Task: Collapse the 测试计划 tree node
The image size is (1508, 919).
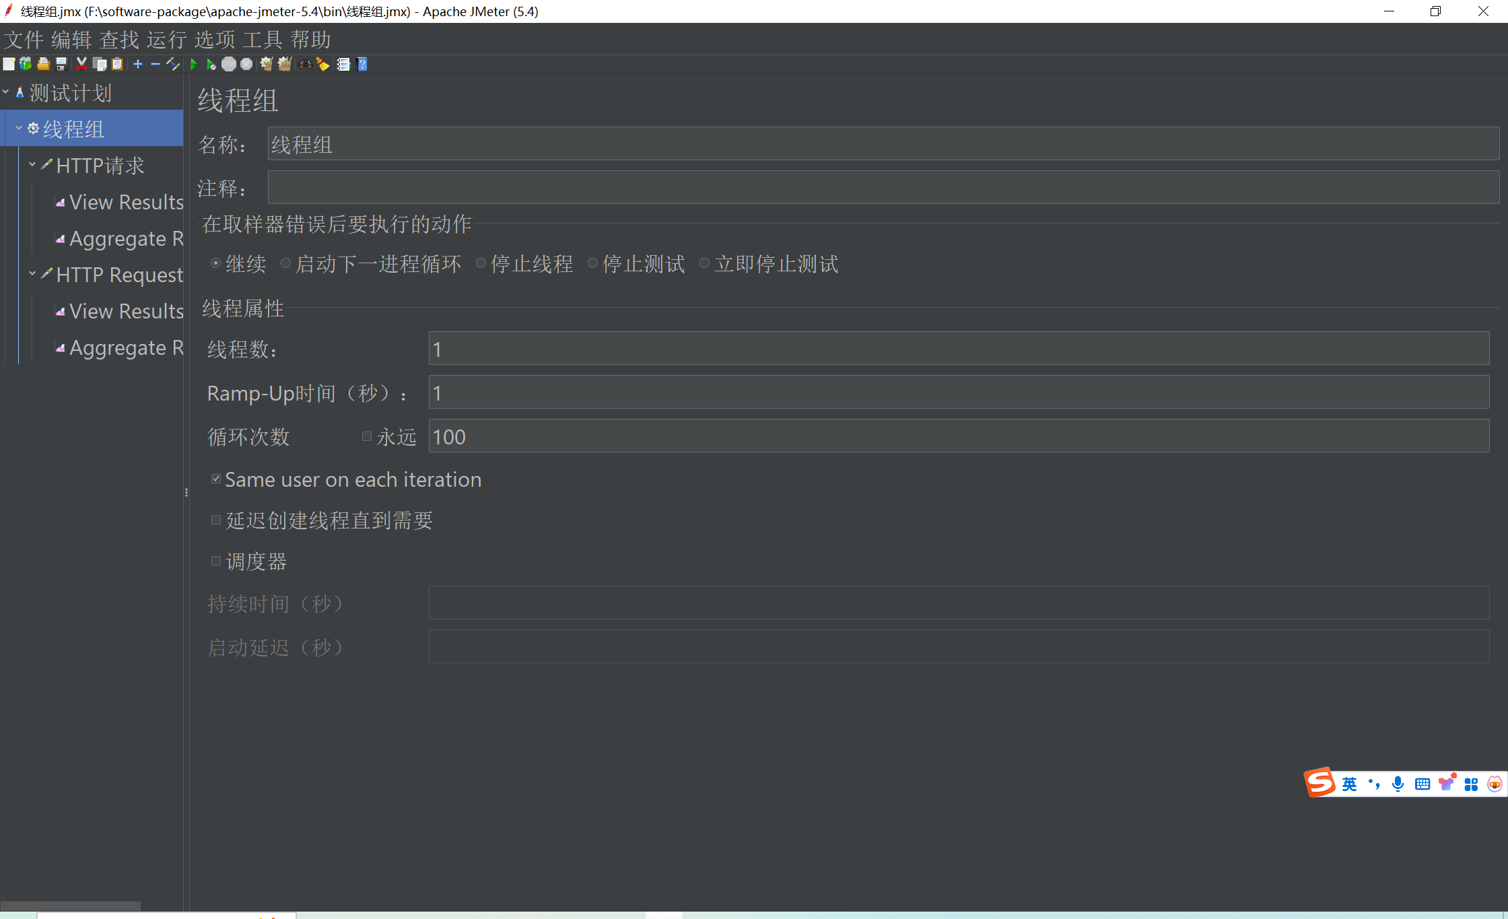Action: (6, 91)
